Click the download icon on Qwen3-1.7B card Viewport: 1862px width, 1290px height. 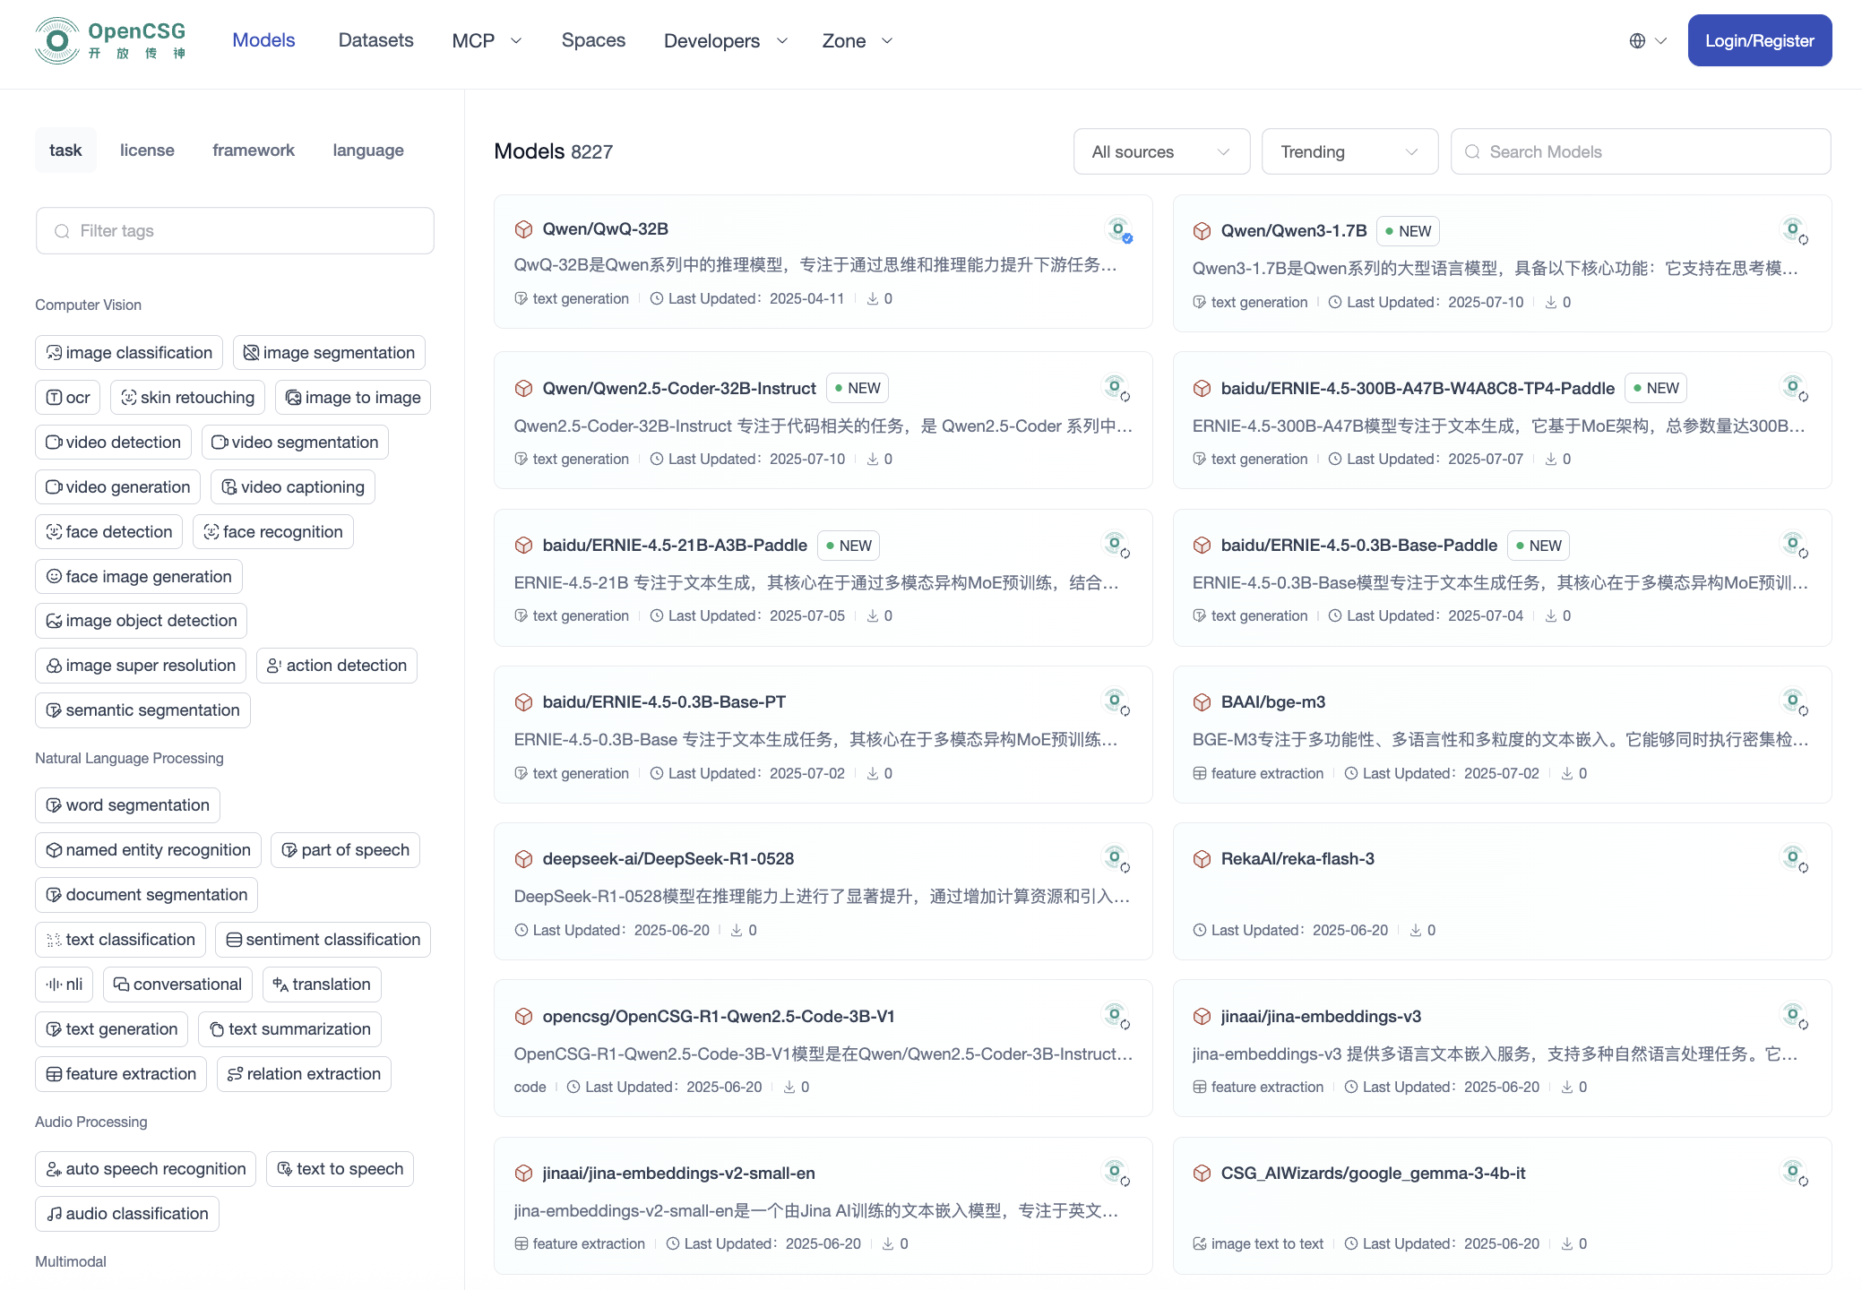point(1551,303)
